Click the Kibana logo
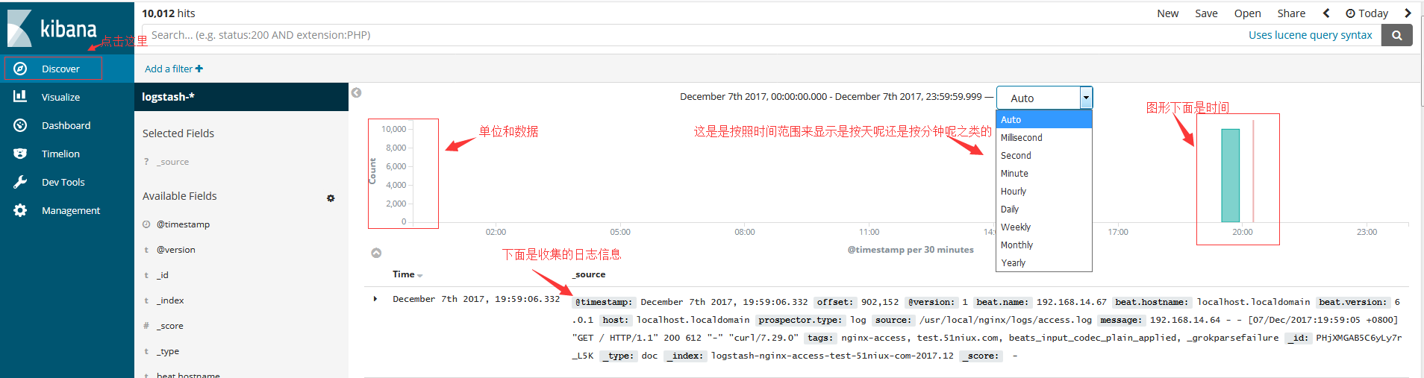The height and width of the screenshot is (378, 1424). pyautogui.click(x=52, y=28)
